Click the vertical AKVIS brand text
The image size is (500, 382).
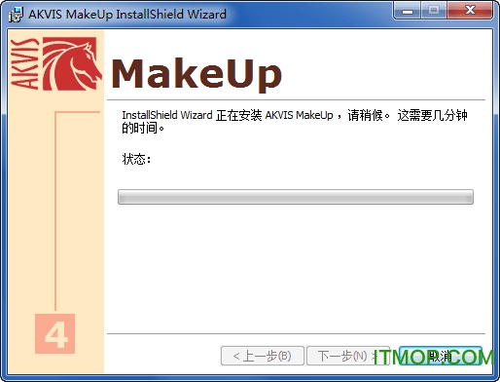25,63
